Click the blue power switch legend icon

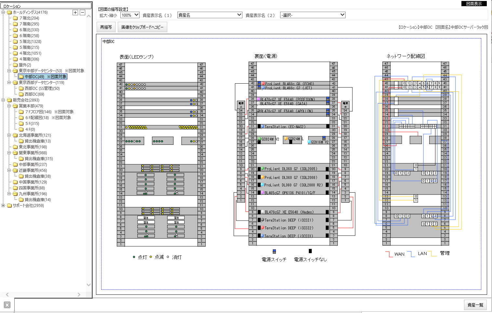[x=274, y=251]
